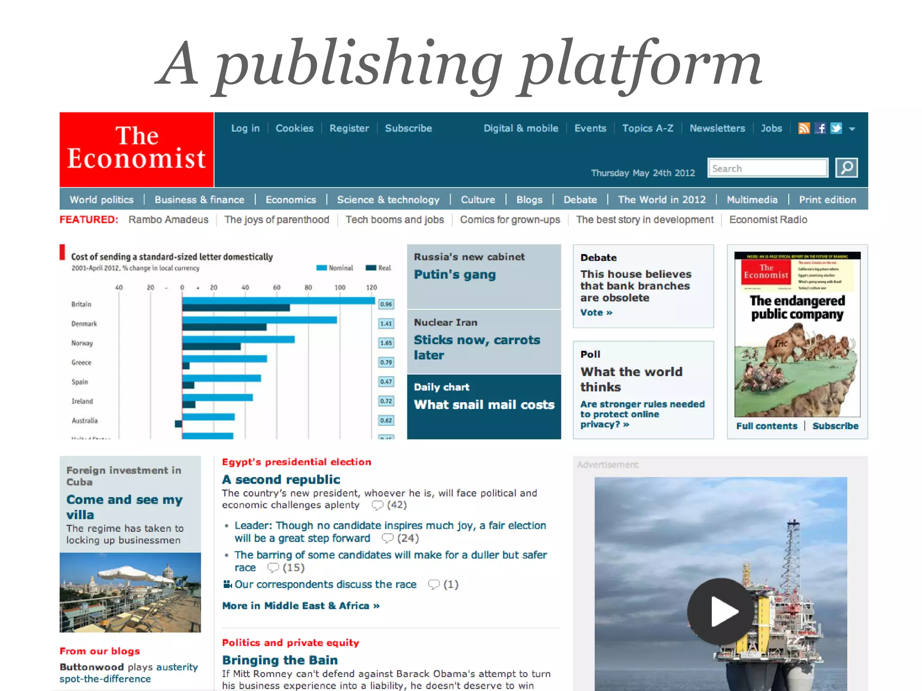Select the Blogs menu

point(529,199)
